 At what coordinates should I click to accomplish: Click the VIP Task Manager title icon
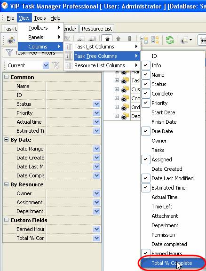(5, 6)
